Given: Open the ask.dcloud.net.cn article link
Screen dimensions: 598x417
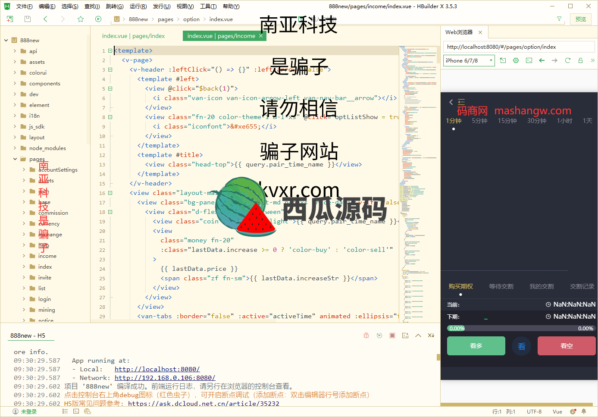Looking at the screenshot, I should (204, 404).
